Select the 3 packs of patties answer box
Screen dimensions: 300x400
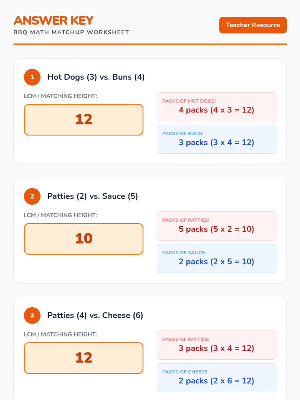point(216,345)
